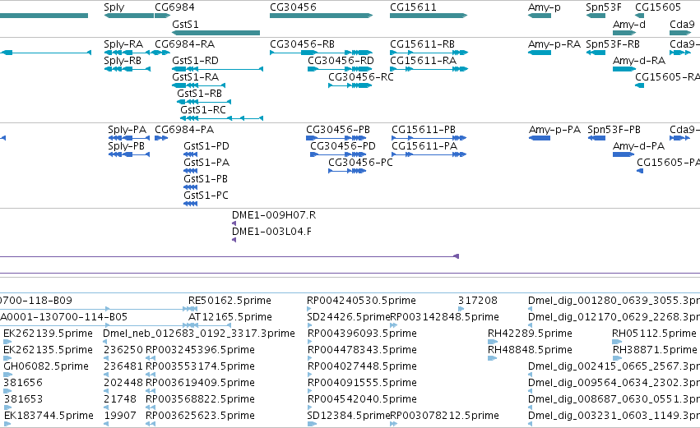
Task: Select EST RH05112.5prime
Action: pos(617,342)
